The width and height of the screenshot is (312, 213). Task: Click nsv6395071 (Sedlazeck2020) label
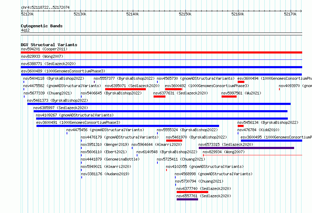coord(132,86)
